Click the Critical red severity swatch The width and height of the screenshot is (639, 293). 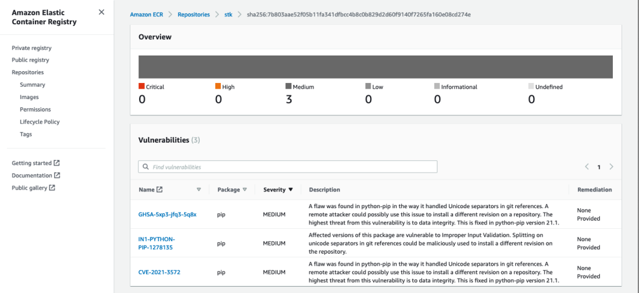[x=142, y=86]
